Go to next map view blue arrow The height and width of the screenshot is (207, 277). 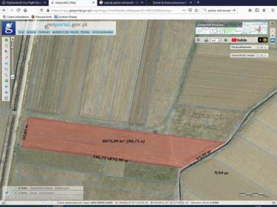[x=6, y=92]
